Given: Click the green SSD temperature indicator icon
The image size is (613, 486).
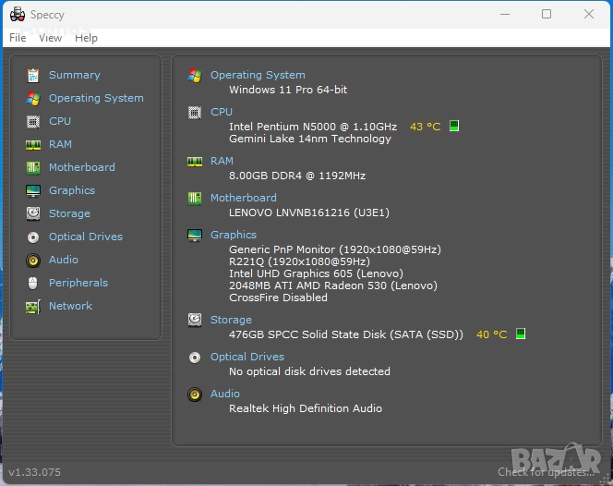Looking at the screenshot, I should (521, 334).
